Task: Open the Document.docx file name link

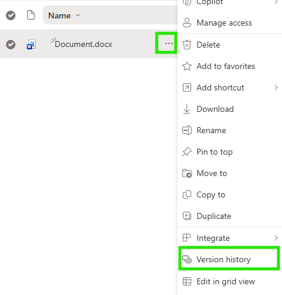Action: coord(83,44)
